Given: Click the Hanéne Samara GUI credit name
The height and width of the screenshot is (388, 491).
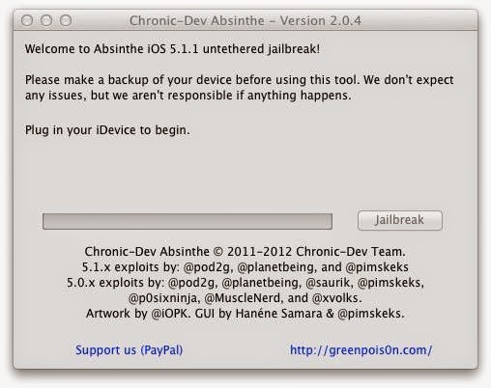Looking at the screenshot, I should pos(278,314).
